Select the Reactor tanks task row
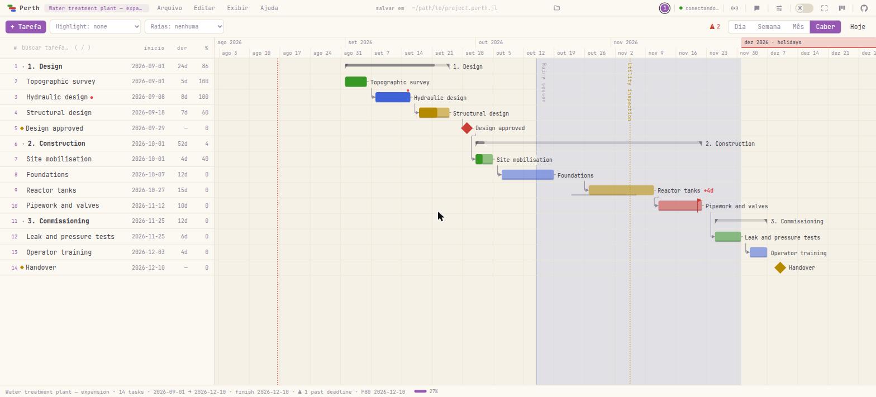Viewport: 876px width, 397px height. (x=107, y=190)
